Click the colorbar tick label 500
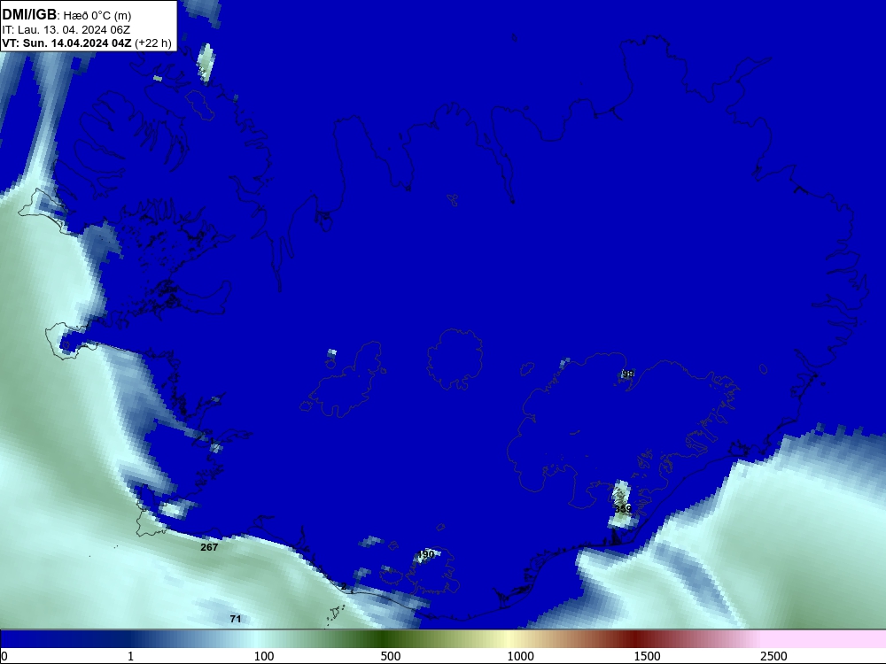The width and height of the screenshot is (886, 664). (x=391, y=656)
